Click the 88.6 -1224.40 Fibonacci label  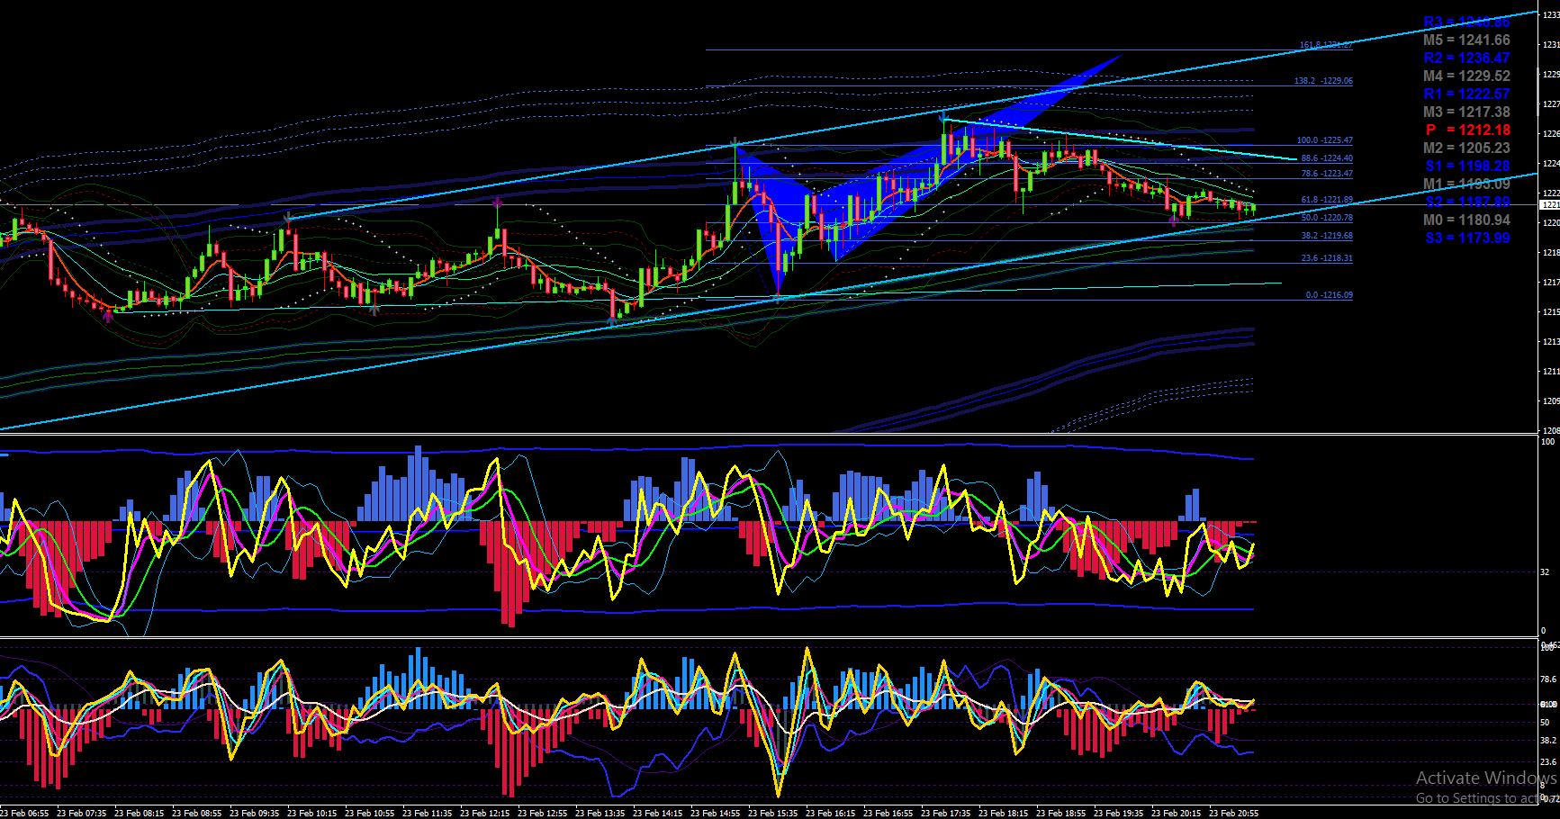pos(1326,158)
